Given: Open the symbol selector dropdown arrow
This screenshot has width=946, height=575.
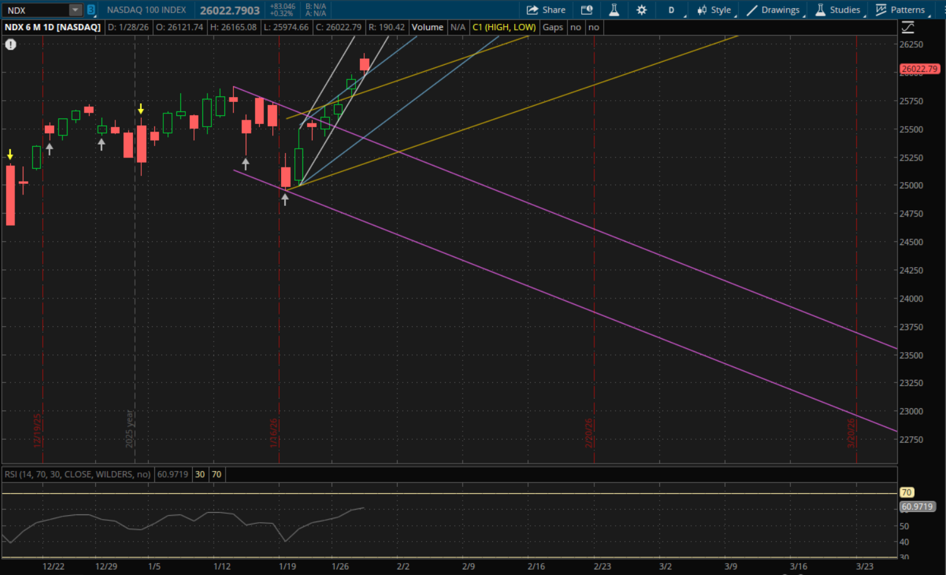Looking at the screenshot, I should point(75,10).
